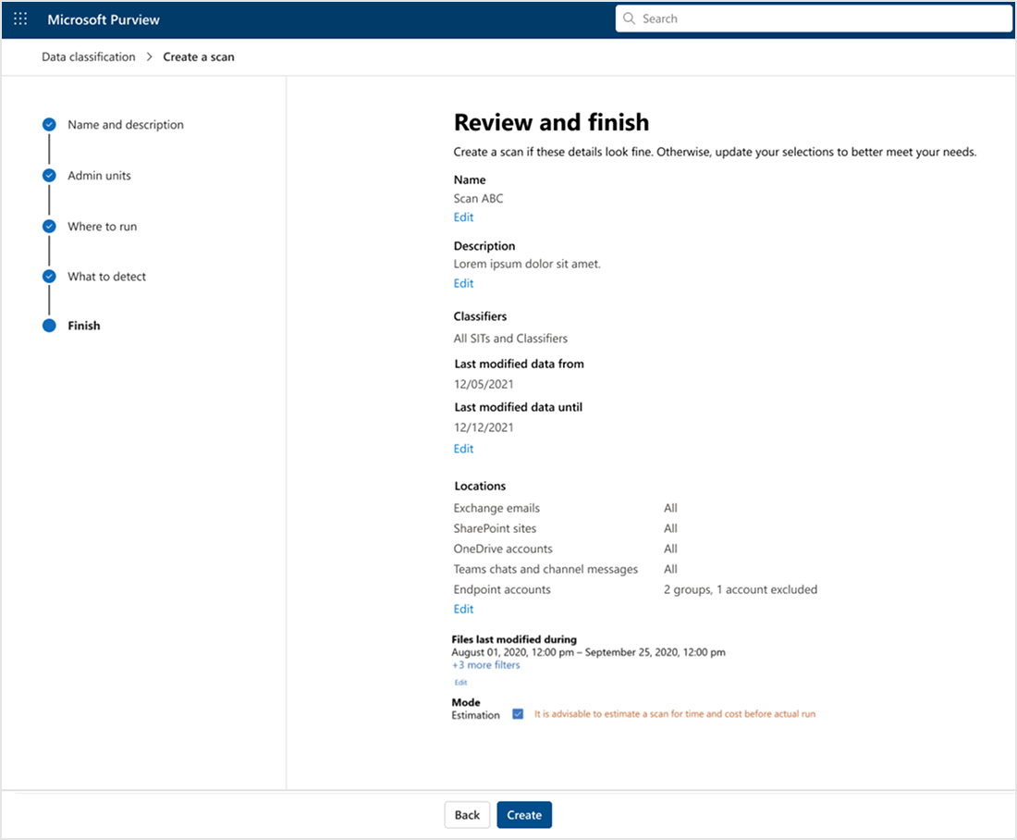Edit the Locations selection
1017x840 pixels.
pyautogui.click(x=464, y=609)
